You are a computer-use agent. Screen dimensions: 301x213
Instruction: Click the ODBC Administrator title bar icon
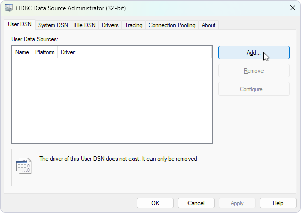coord(9,8)
